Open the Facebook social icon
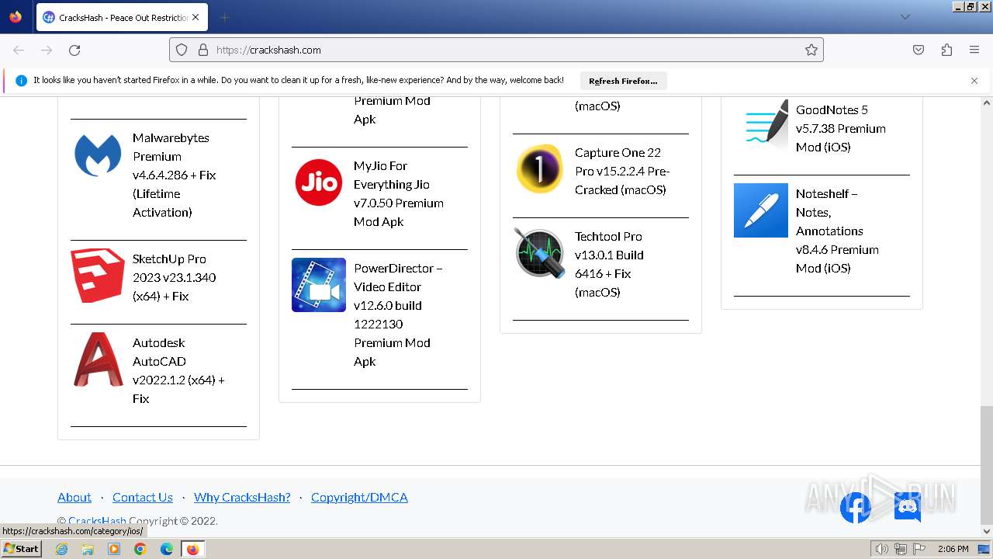Viewport: 993px width, 559px height. 856,508
